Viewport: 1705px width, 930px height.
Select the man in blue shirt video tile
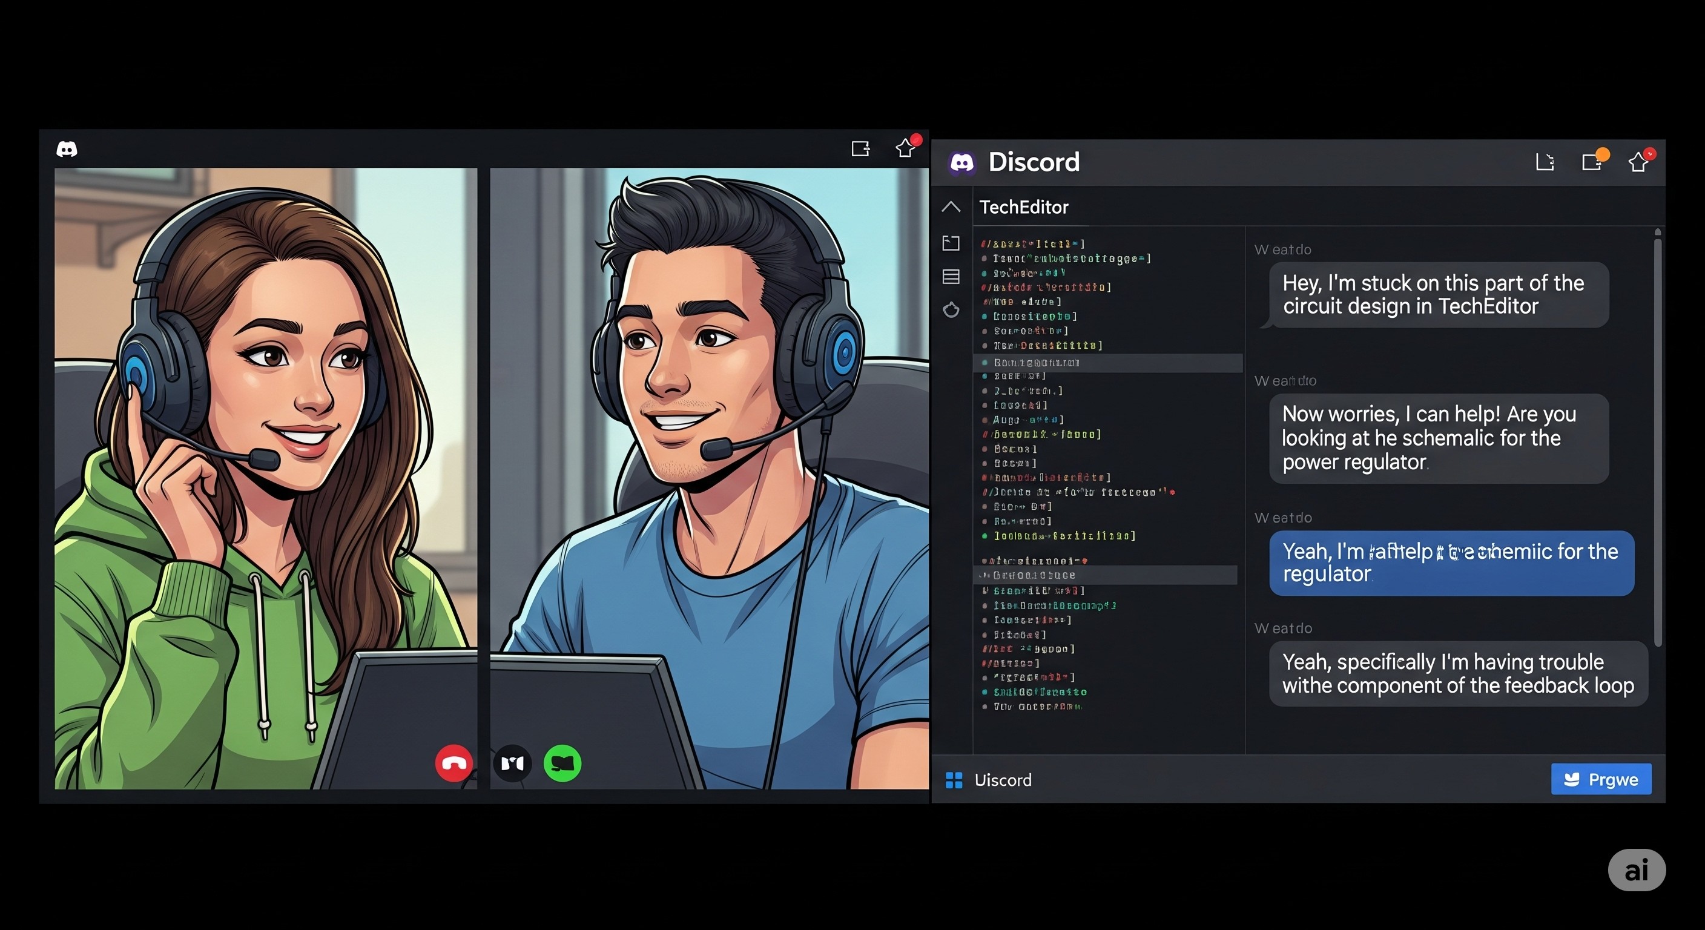coord(709,478)
